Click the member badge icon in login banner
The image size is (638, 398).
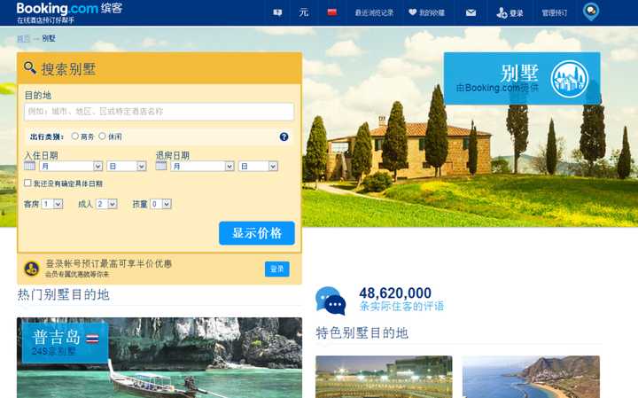tap(31, 269)
